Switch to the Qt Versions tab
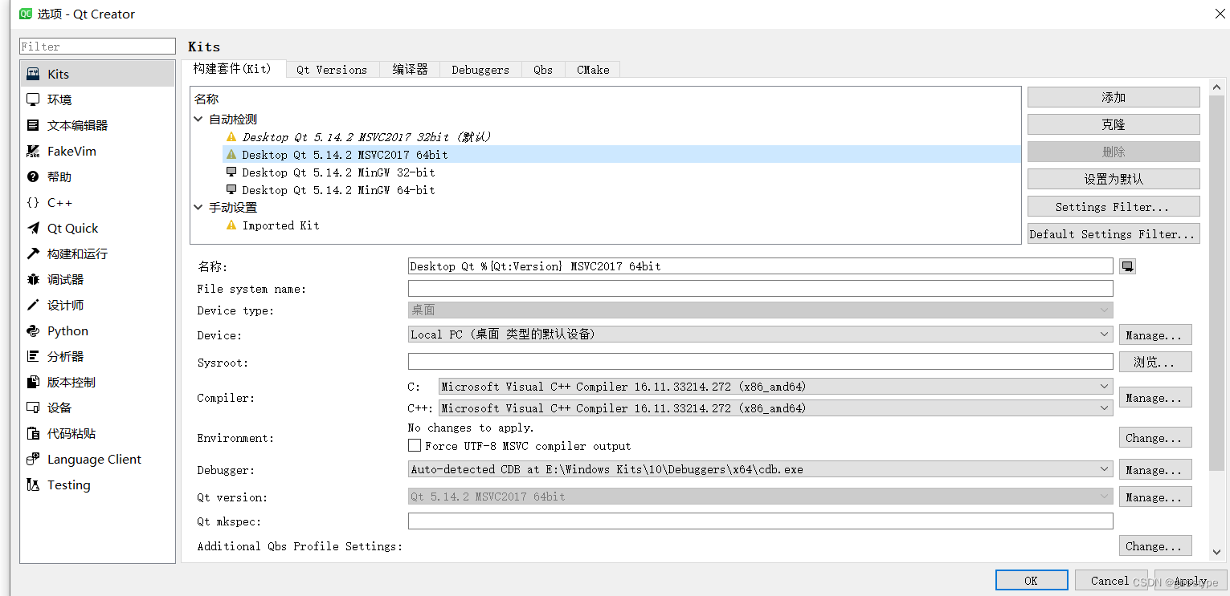The height and width of the screenshot is (596, 1230). (x=332, y=69)
